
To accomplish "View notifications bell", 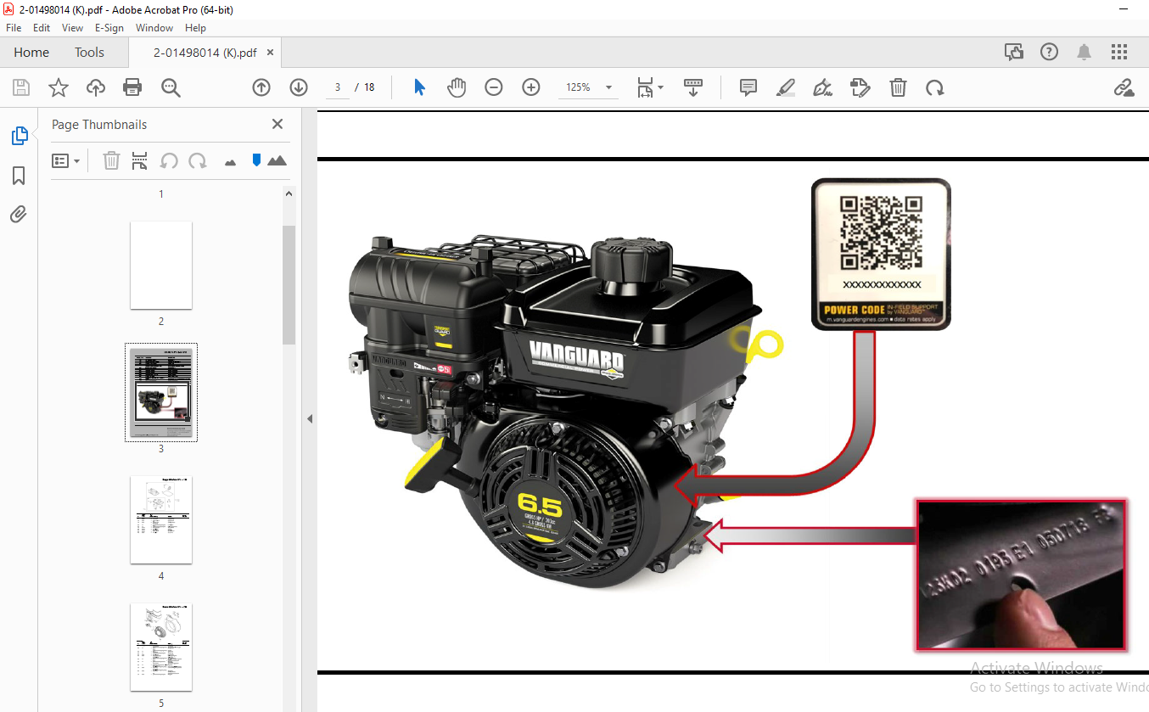I will [x=1084, y=53].
